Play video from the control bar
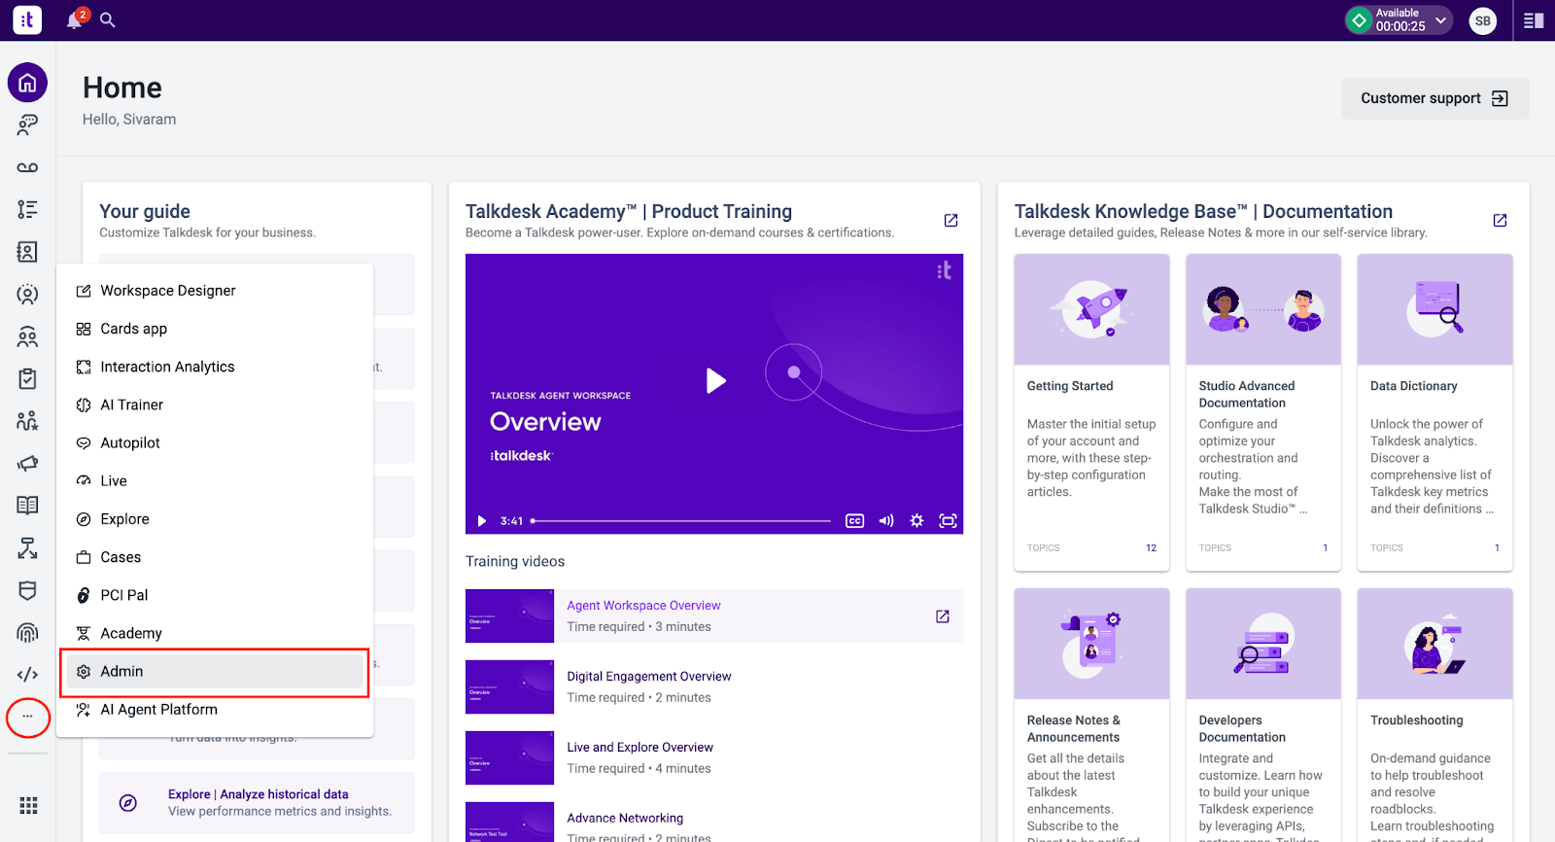 point(481,521)
